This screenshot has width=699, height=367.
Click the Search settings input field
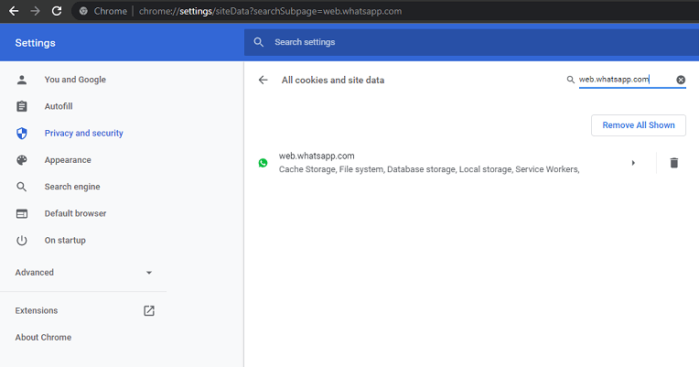point(457,42)
